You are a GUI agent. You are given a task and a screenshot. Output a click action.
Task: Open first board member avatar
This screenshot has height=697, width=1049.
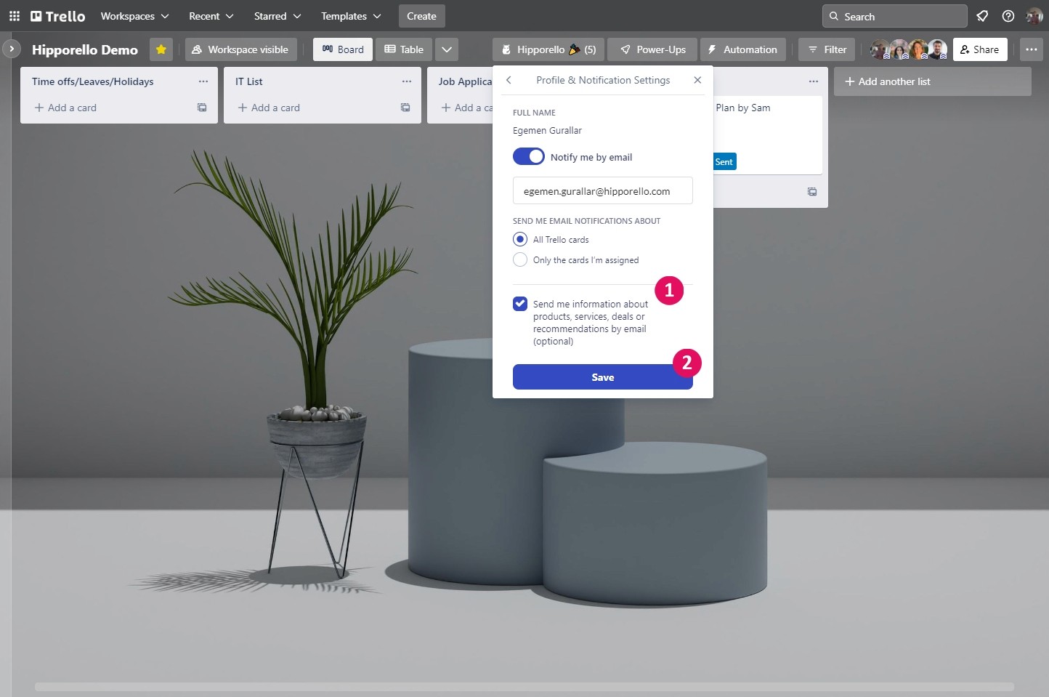click(880, 49)
